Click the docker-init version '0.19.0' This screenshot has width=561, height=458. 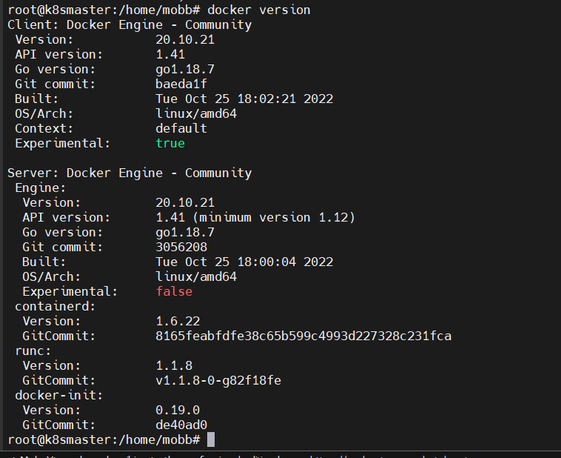click(x=178, y=410)
